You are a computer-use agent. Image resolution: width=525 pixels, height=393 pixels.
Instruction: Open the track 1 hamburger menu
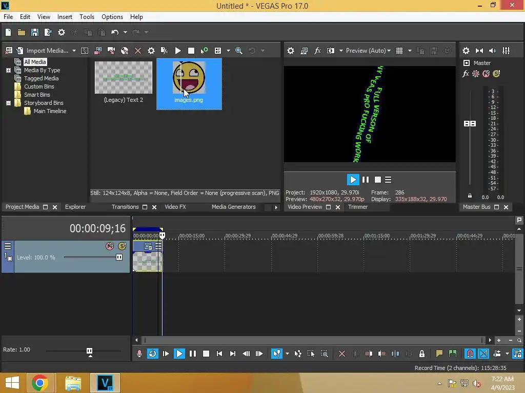(x=7, y=246)
